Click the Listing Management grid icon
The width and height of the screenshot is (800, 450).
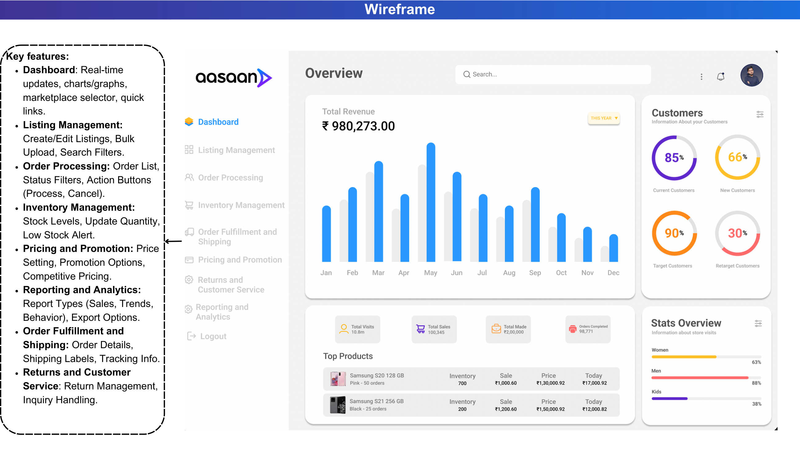(x=189, y=150)
